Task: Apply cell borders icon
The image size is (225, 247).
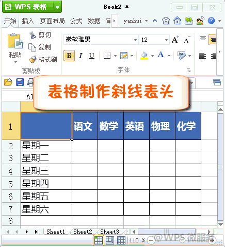Action: [107, 56]
